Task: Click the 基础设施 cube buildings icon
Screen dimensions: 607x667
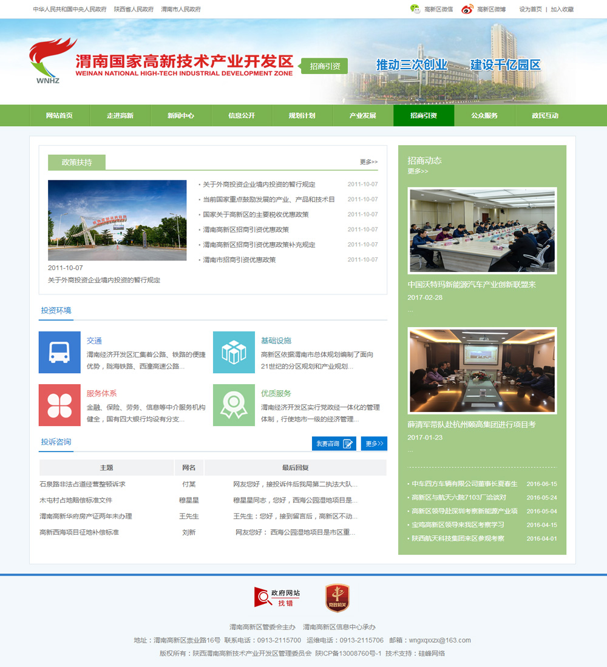Action: coord(234,352)
